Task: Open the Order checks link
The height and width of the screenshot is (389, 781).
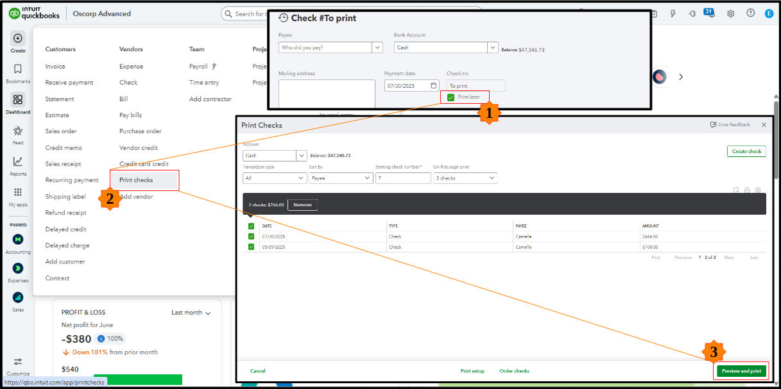Action: point(514,371)
